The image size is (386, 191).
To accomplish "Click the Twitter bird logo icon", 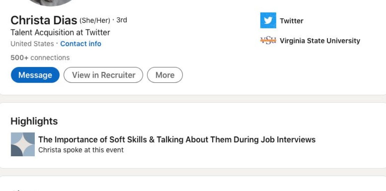I will [268, 20].
